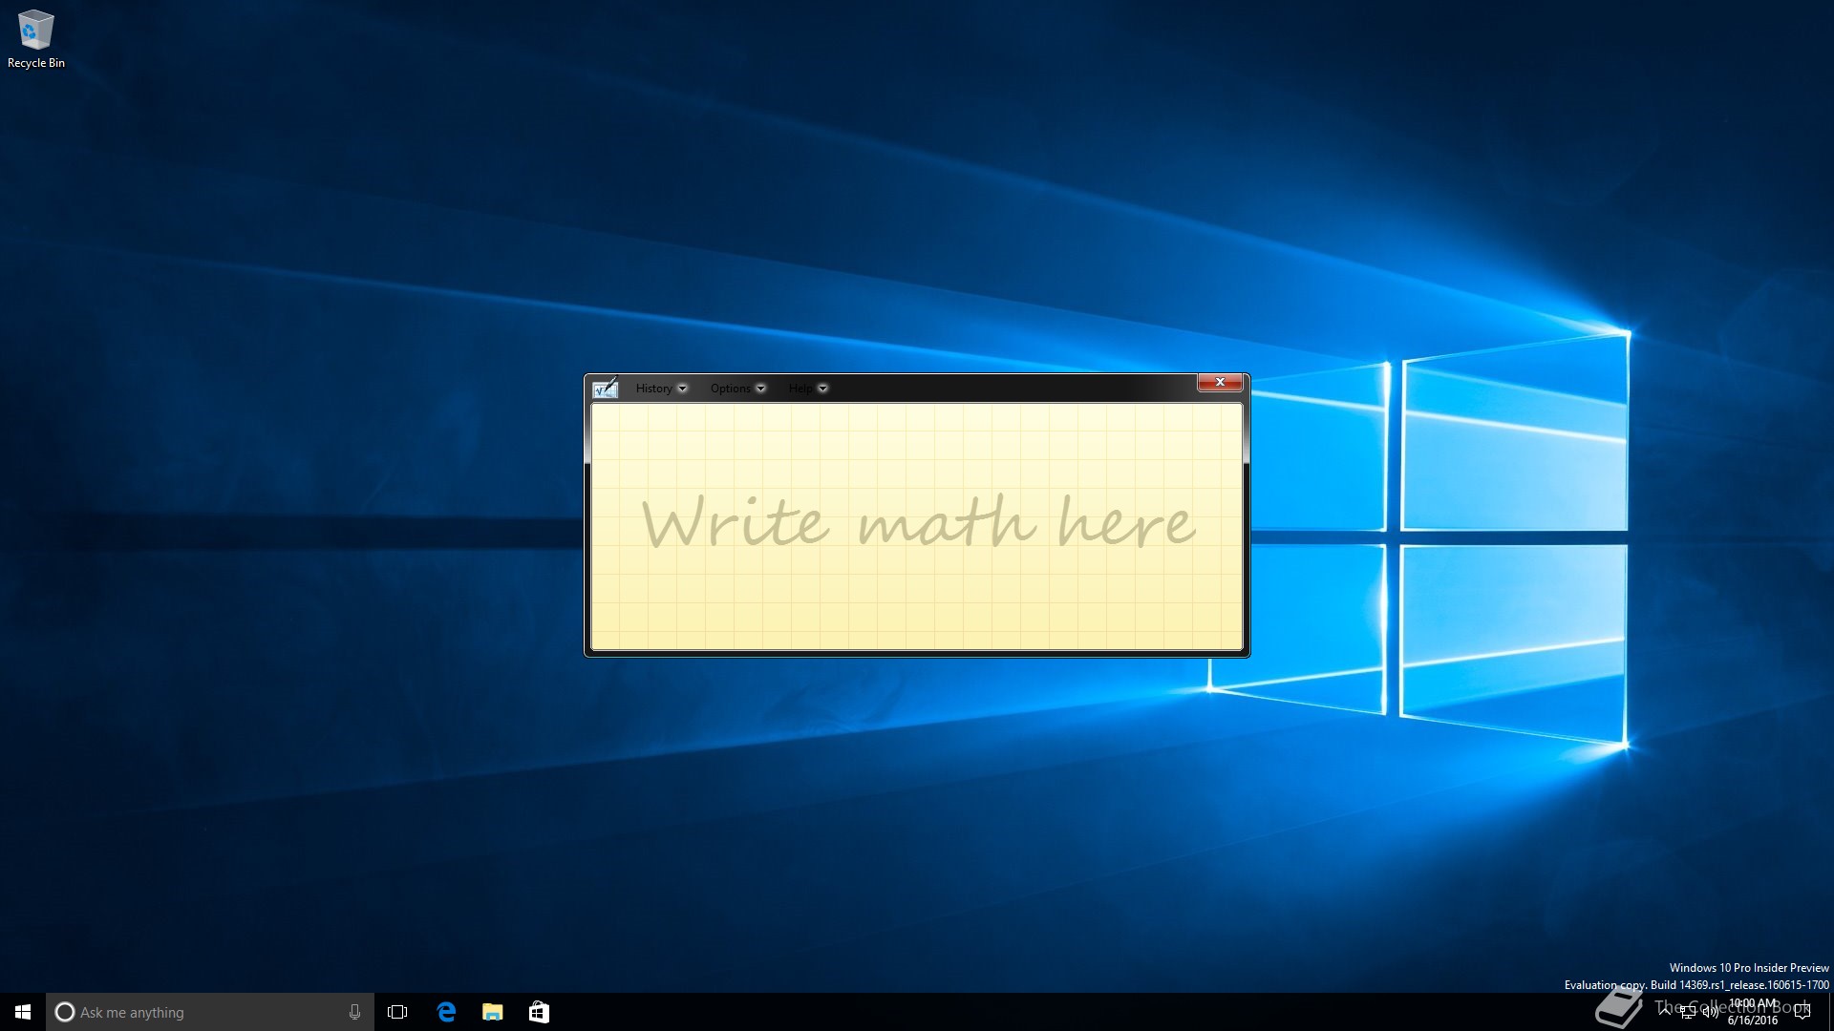
Task: Click the Math Input Panel app icon
Action: (x=606, y=388)
